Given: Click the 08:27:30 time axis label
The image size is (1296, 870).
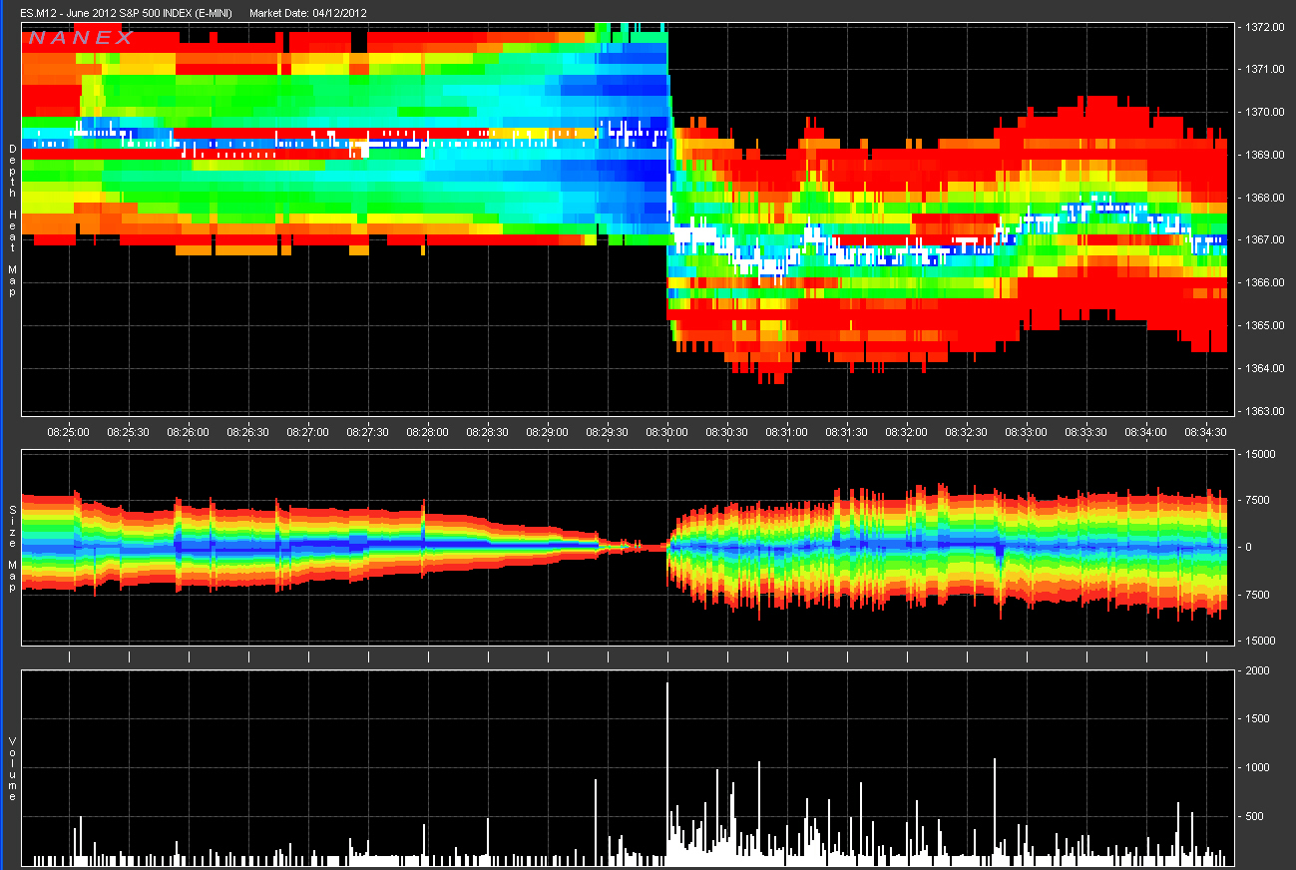Looking at the screenshot, I should tap(368, 432).
